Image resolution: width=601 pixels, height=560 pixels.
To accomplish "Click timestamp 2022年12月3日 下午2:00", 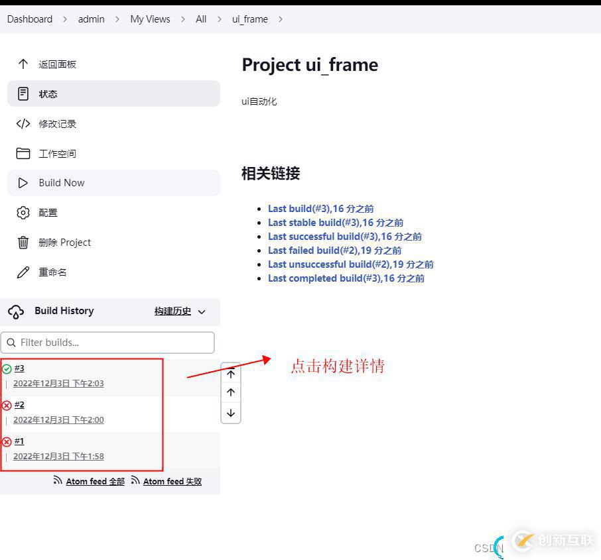I will click(58, 420).
